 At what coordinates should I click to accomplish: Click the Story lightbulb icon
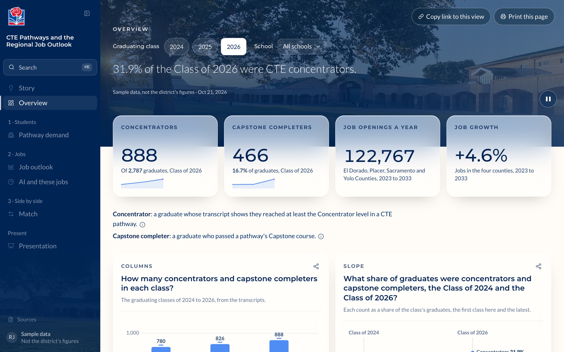(x=11, y=88)
